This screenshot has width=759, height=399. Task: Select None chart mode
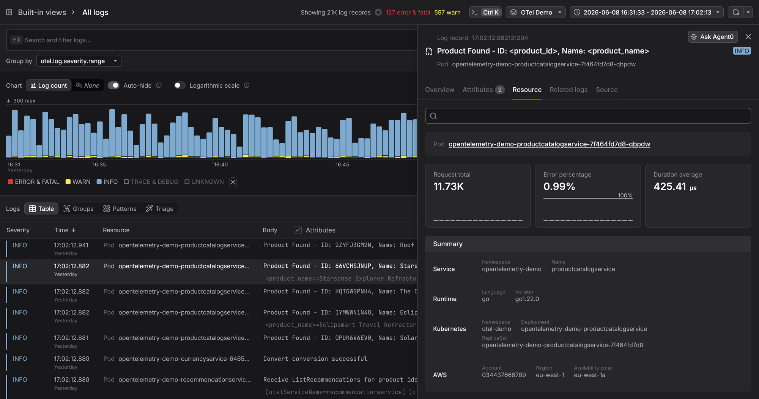click(88, 85)
